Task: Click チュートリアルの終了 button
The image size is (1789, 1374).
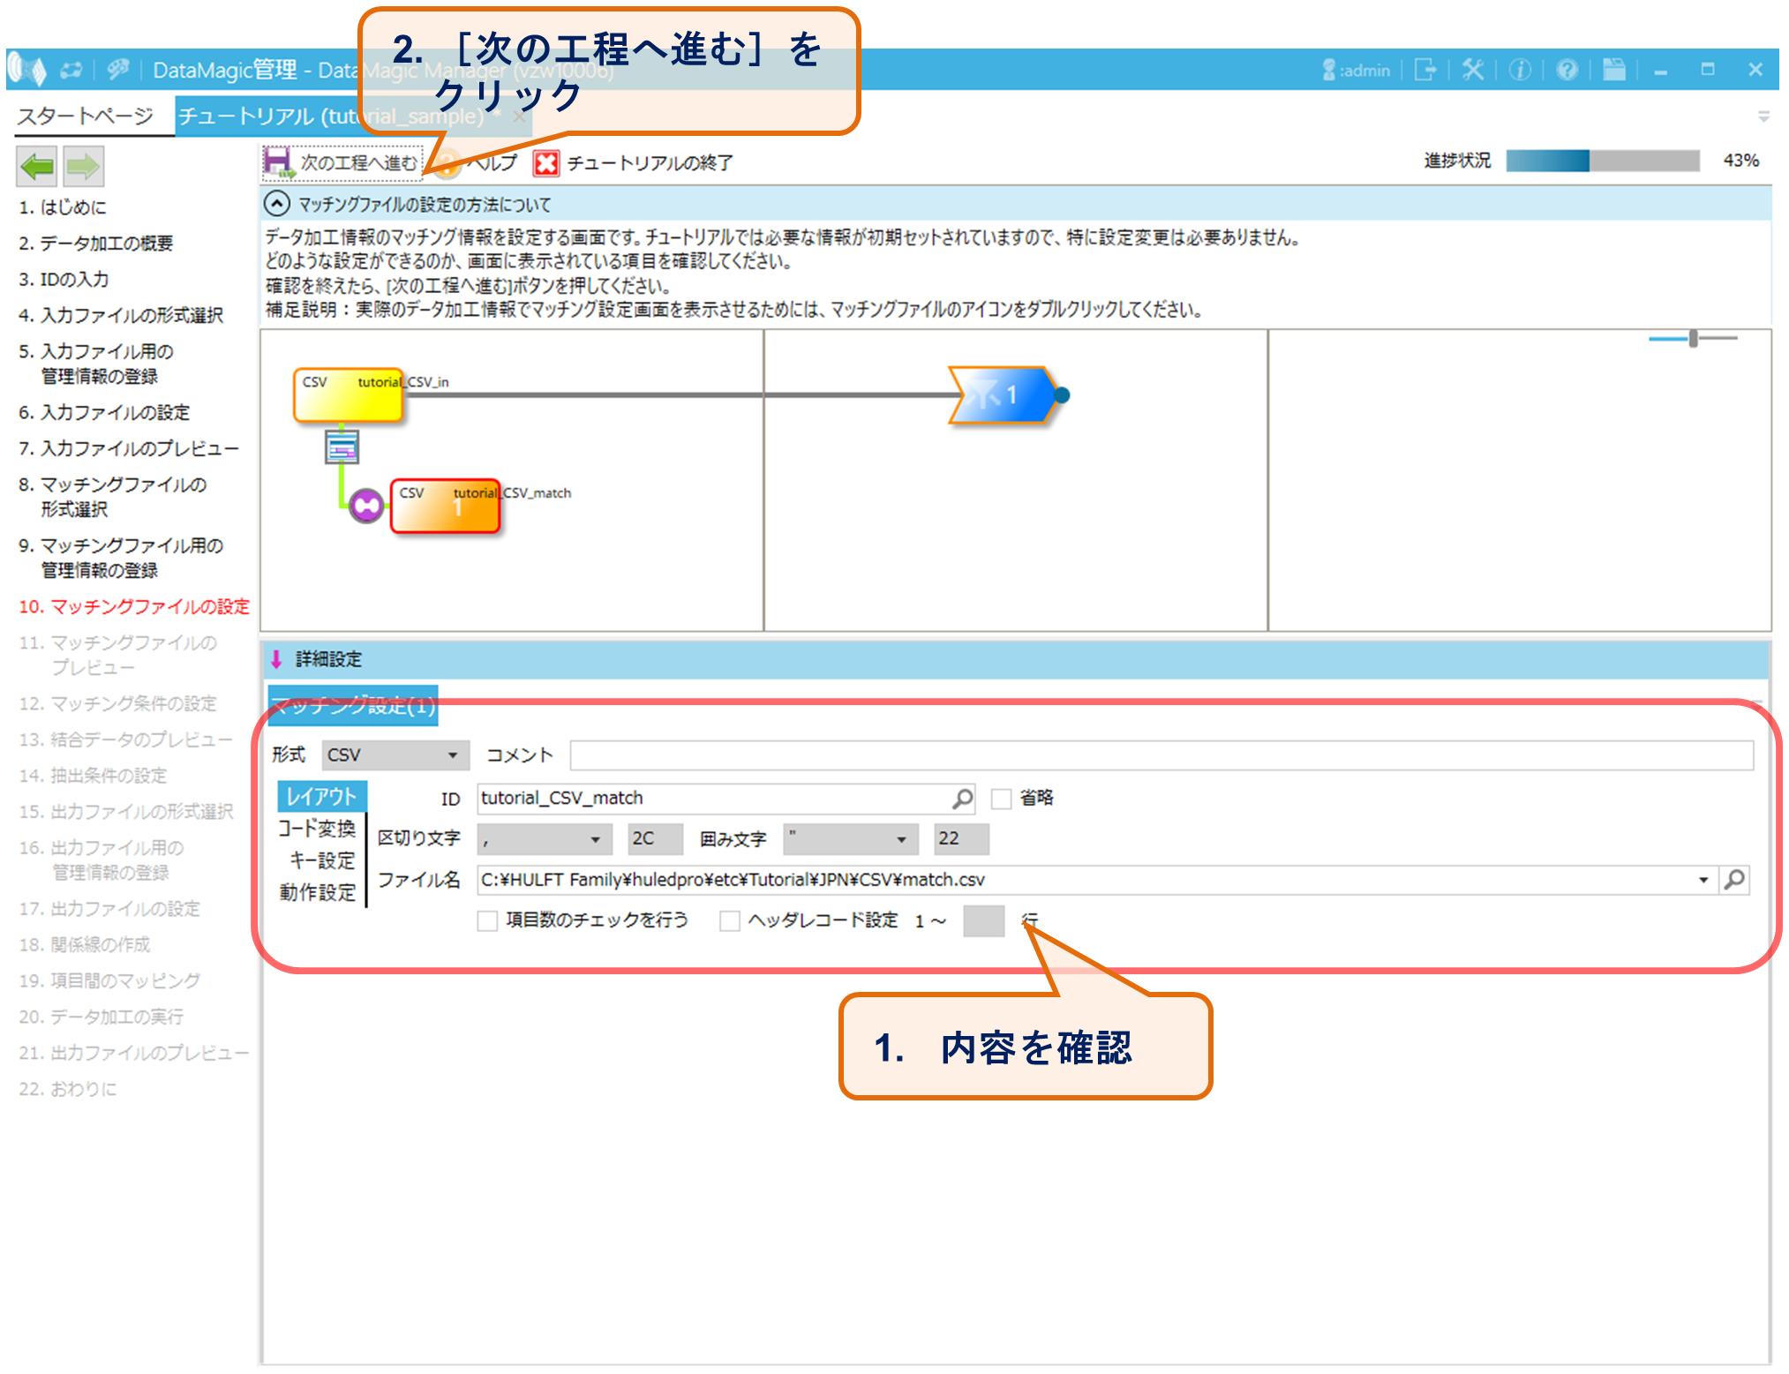Action: tap(634, 163)
